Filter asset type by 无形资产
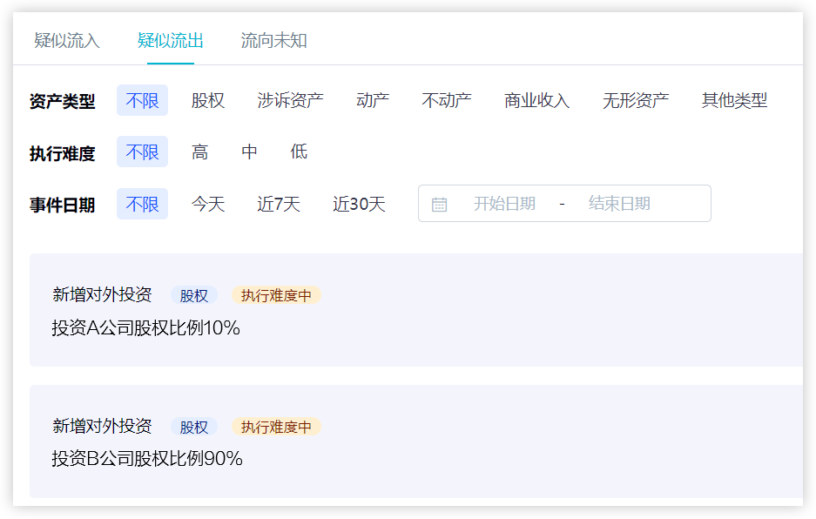The image size is (816, 519). (636, 100)
